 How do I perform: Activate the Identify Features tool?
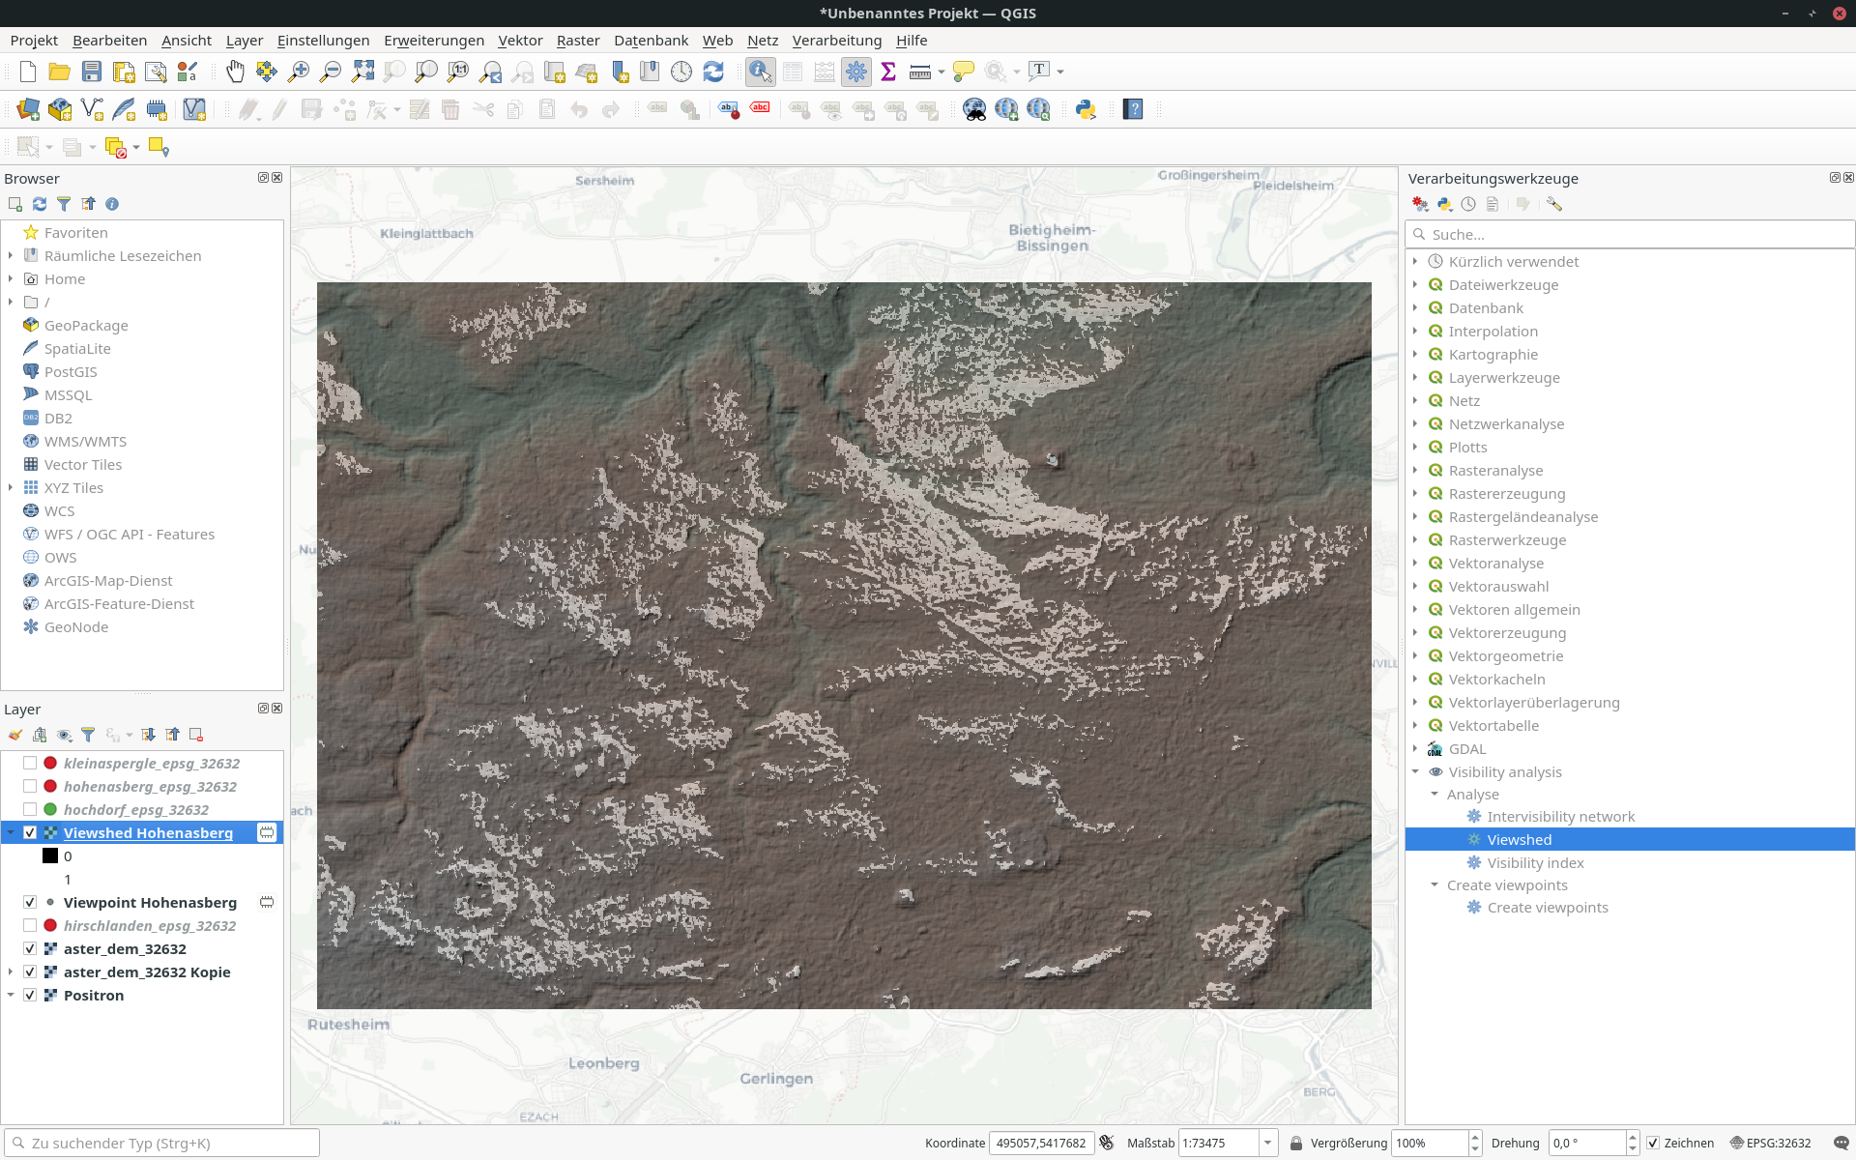(x=761, y=72)
